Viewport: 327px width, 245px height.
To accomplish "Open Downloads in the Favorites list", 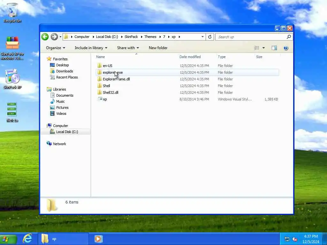I will (x=65, y=71).
